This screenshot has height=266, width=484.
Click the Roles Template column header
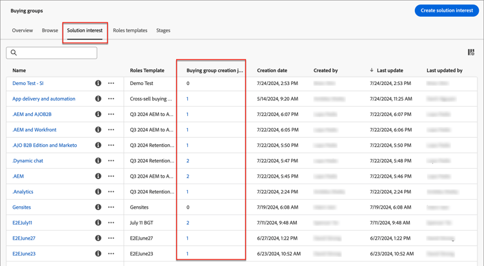click(147, 70)
